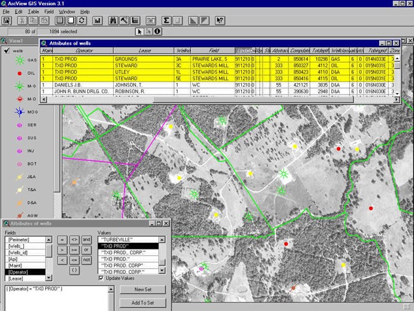Click the Query Builder hammer icon
This screenshot has width=414, height=311.
[x=125, y=20]
